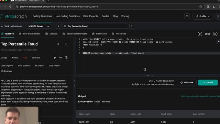220x124 pixels.
Task: Click the webcam video thumbnail
Action: pyautogui.click(x=19, y=115)
